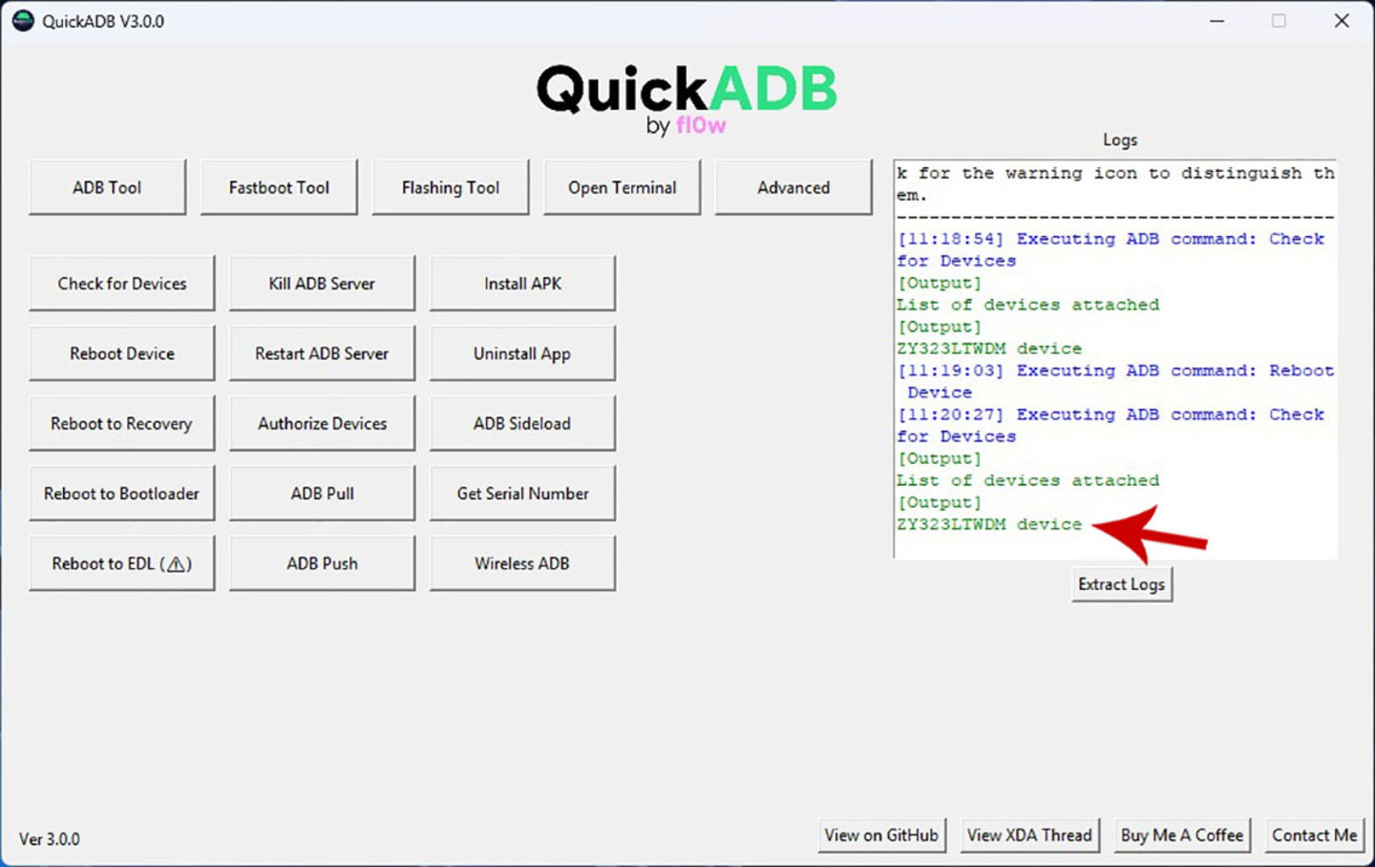Click Authorize Devices button
Image resolution: width=1375 pixels, height=867 pixels.
(x=322, y=423)
